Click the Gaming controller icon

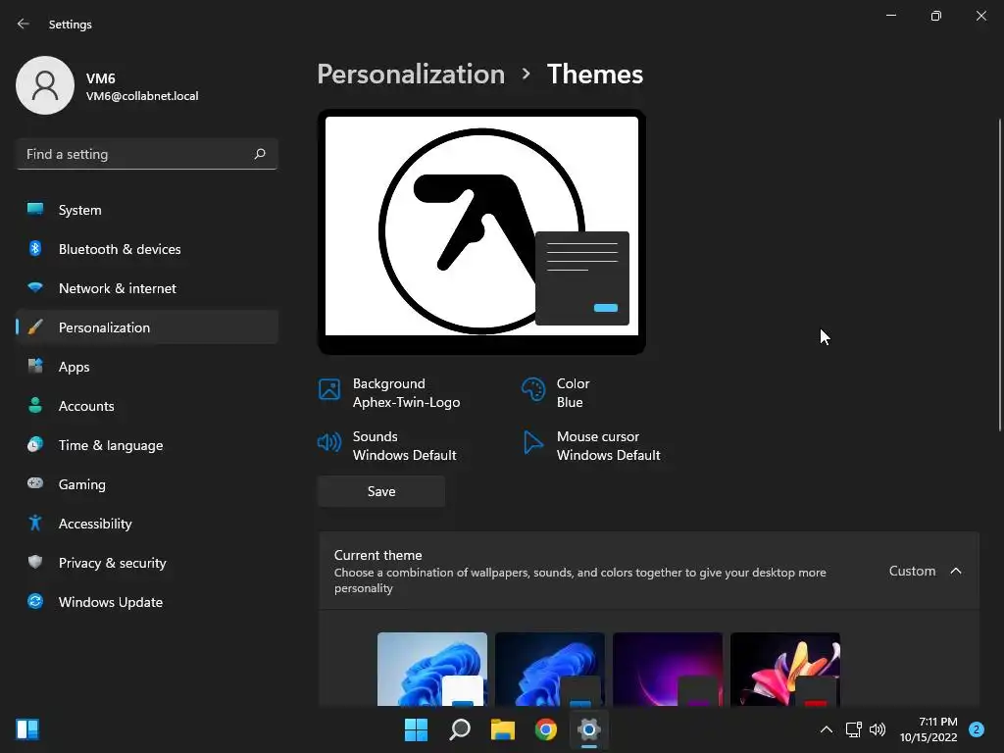tap(35, 483)
